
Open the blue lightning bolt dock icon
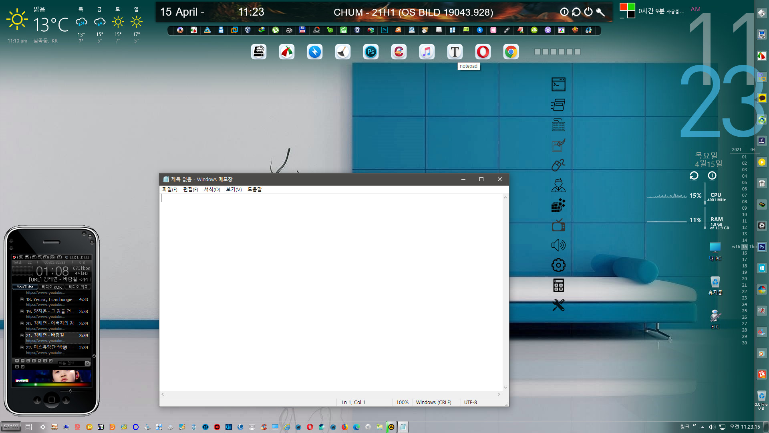pos(314,52)
